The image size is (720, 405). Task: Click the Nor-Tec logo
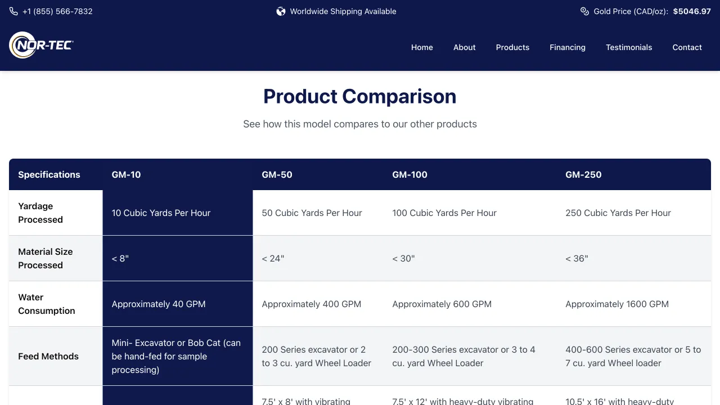(x=42, y=45)
